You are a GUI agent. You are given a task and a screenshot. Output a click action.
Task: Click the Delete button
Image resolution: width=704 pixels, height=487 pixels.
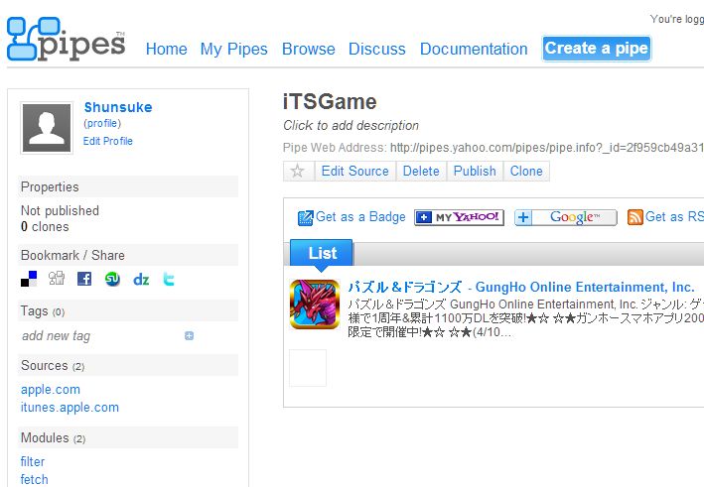pyautogui.click(x=421, y=171)
